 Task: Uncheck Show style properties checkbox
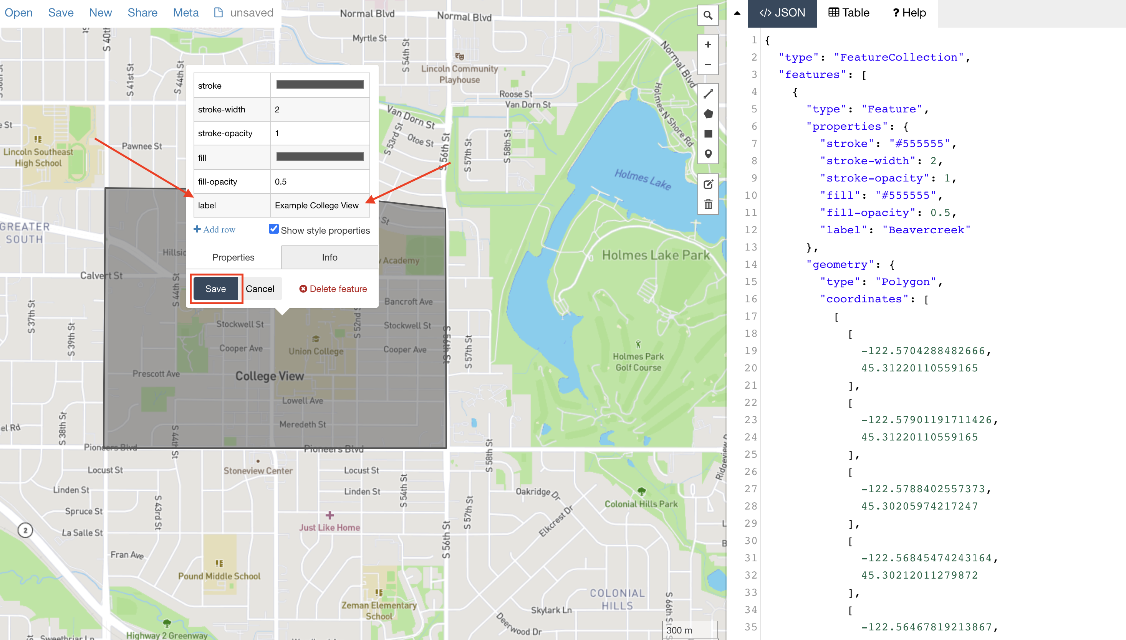[273, 229]
